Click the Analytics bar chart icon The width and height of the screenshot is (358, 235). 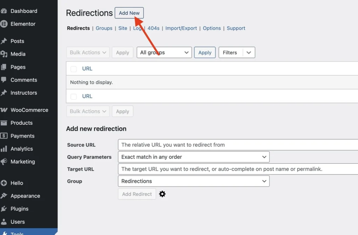pyautogui.click(x=4, y=149)
